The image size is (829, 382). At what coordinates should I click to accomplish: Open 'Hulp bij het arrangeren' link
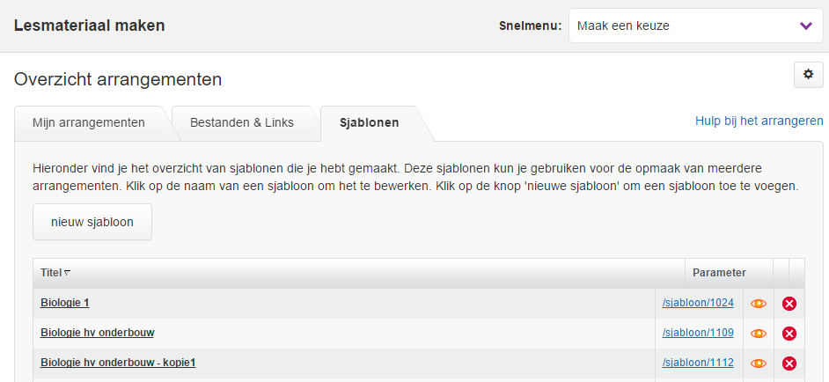pyautogui.click(x=759, y=121)
